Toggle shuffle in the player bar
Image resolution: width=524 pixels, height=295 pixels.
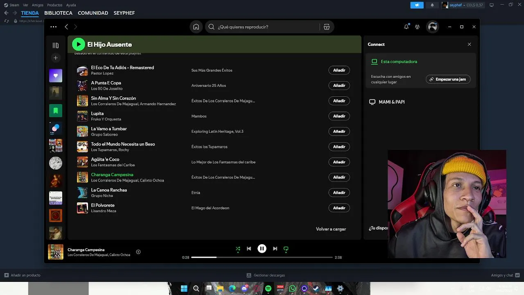tap(238, 249)
